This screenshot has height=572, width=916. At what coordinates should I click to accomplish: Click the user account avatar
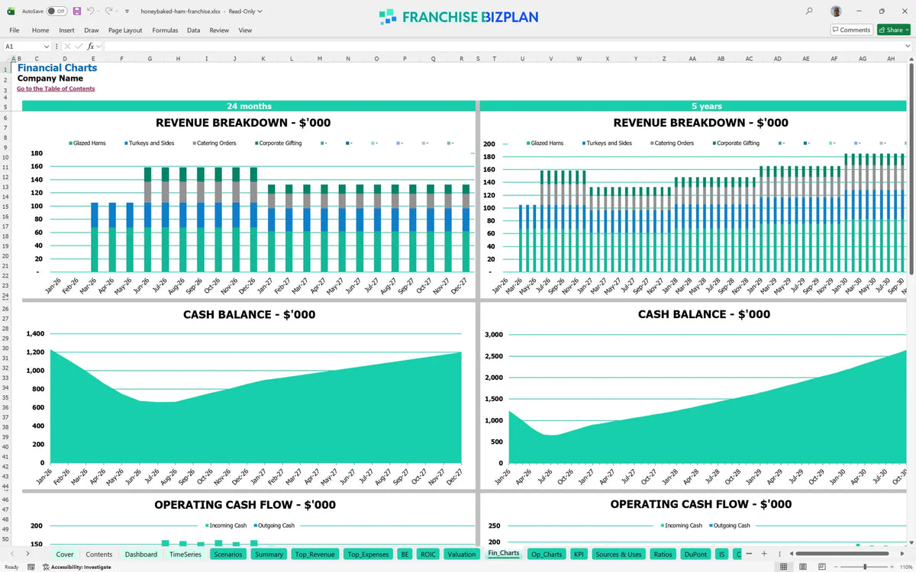[837, 11]
